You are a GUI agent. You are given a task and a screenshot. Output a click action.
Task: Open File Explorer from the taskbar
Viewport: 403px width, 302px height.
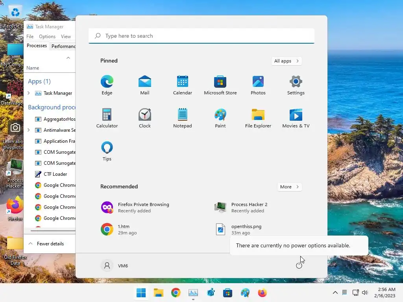tap(159, 293)
